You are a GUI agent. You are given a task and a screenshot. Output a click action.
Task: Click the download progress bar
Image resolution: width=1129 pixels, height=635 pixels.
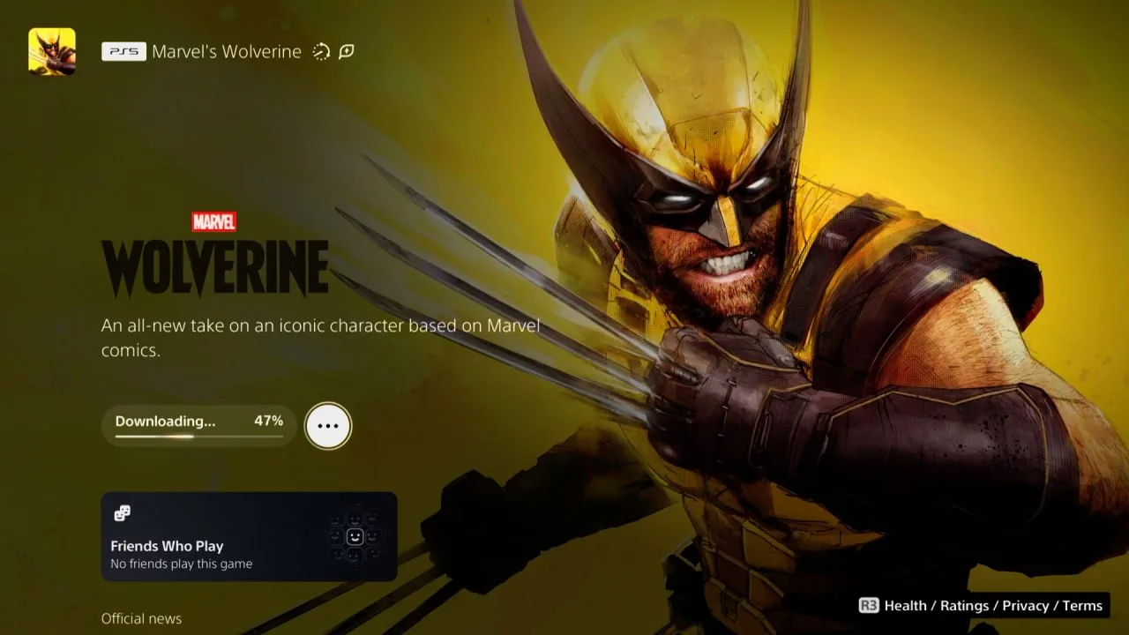[x=199, y=436]
